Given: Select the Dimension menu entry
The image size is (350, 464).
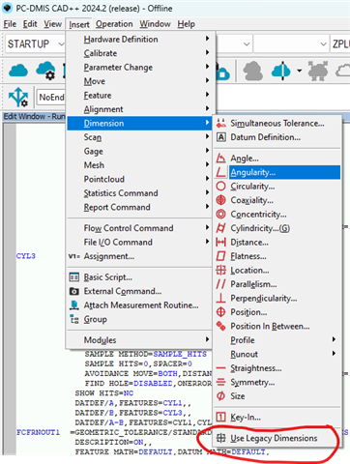Looking at the screenshot, I should coord(139,123).
